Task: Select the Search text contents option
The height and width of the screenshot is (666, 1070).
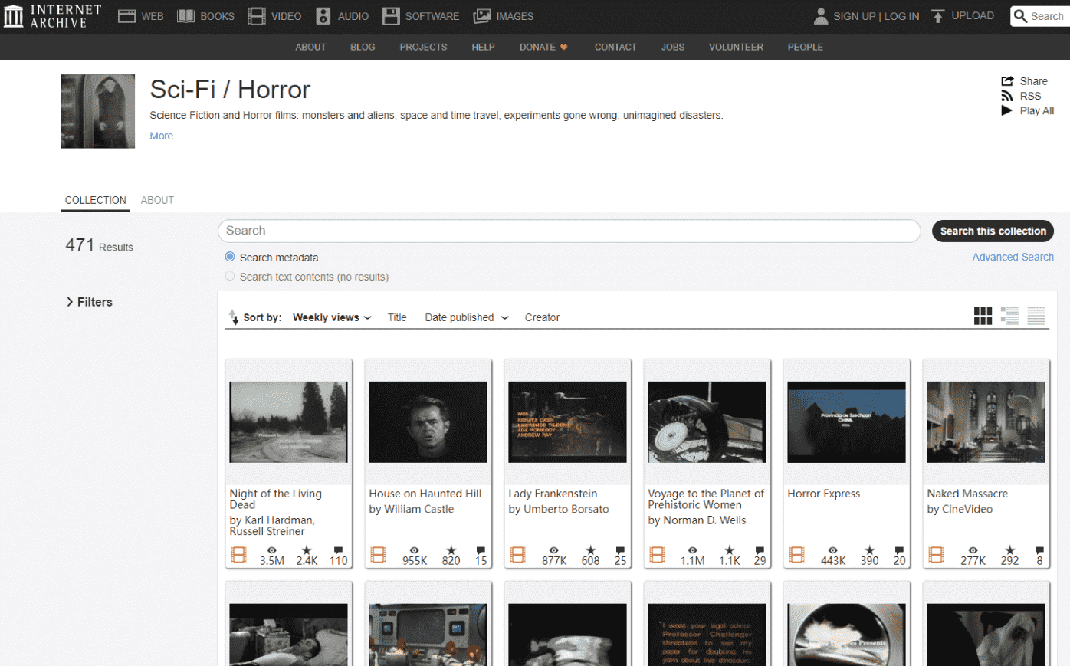Action: [x=230, y=276]
